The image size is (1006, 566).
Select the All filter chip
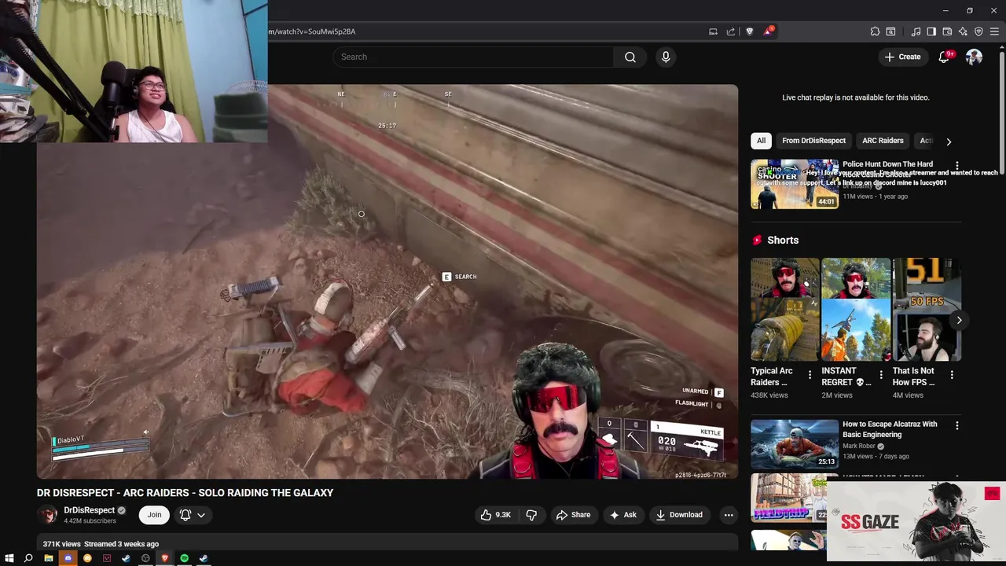pyautogui.click(x=761, y=141)
